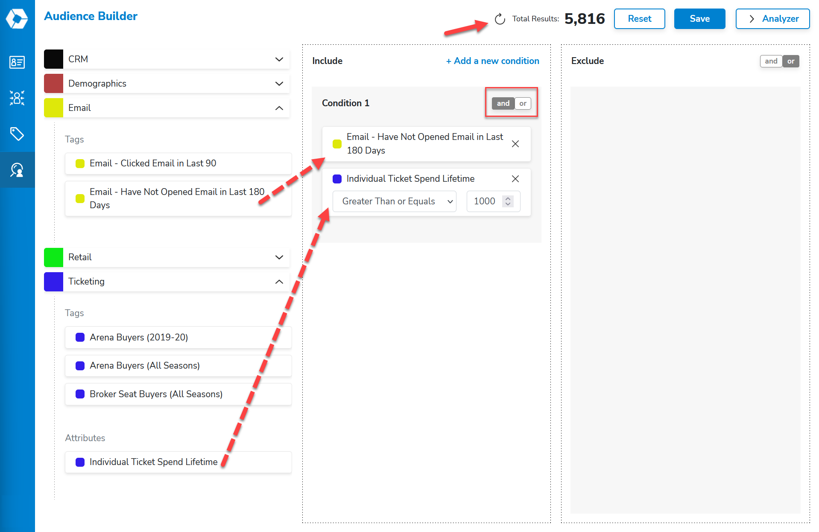Save the audience

[699, 19]
